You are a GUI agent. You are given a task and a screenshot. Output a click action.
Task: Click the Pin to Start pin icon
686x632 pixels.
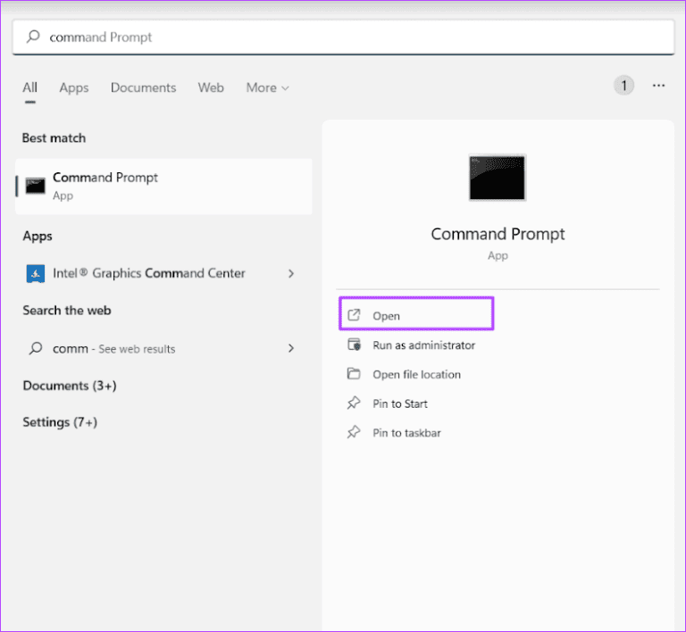pos(354,403)
